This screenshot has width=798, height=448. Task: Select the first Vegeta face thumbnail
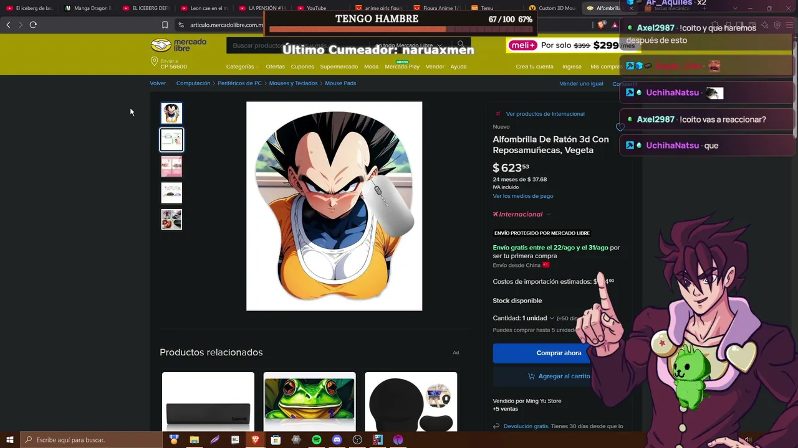171,113
